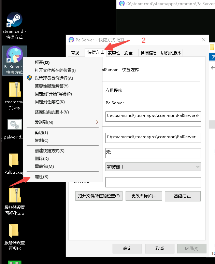Choose 删除(D) from the context menu

[62, 158]
